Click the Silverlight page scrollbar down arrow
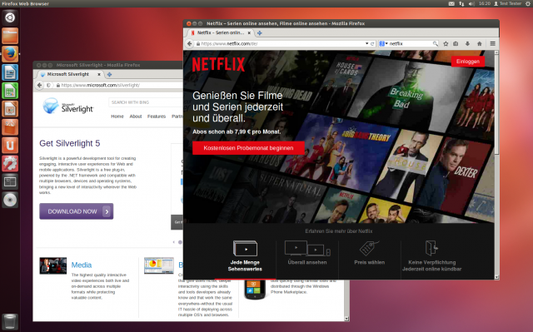533x332 pixels. point(346,319)
